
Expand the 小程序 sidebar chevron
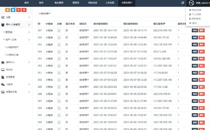(x=29, y=84)
